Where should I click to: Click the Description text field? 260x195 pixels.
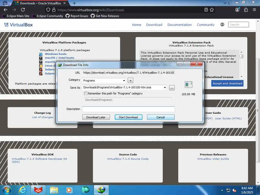[128, 109]
